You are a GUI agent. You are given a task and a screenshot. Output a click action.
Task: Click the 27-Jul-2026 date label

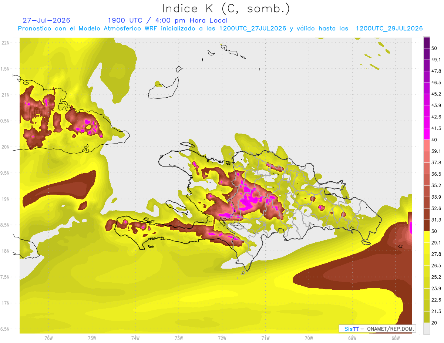[46, 20]
